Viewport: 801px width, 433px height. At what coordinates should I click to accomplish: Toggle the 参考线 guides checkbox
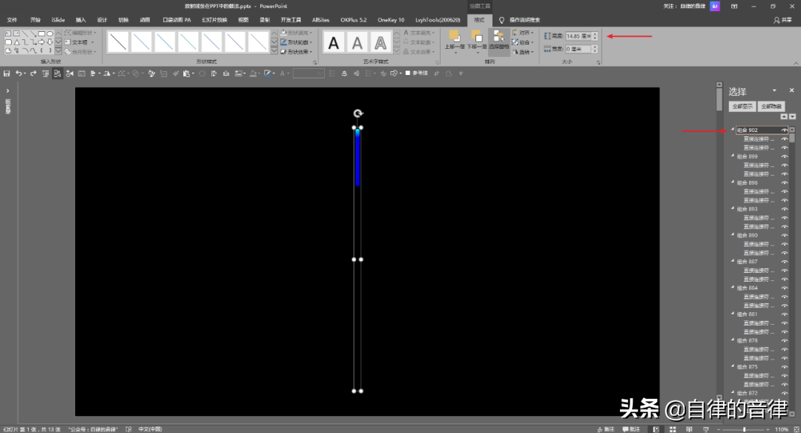(408, 73)
